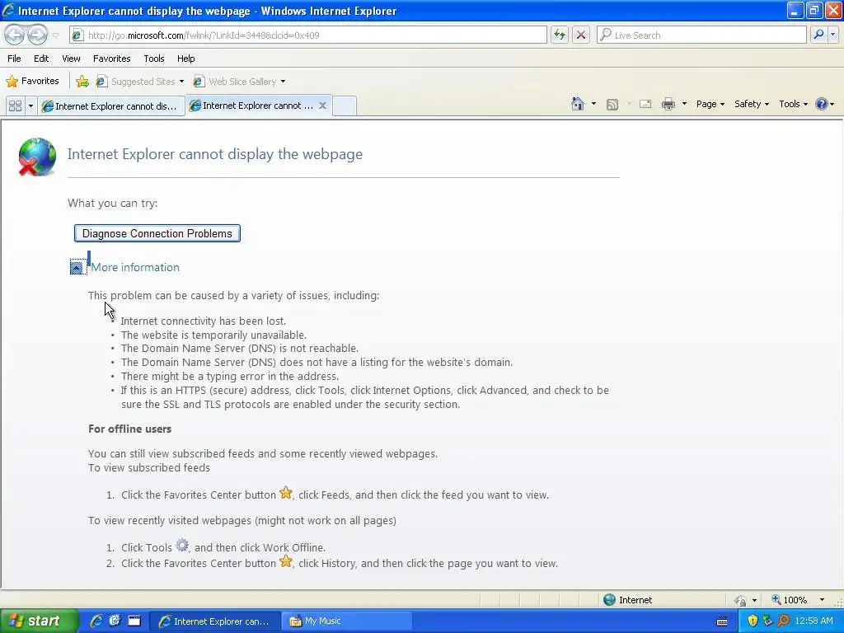This screenshot has height=633, width=844.
Task: Open the Edit menu
Action: click(x=41, y=59)
